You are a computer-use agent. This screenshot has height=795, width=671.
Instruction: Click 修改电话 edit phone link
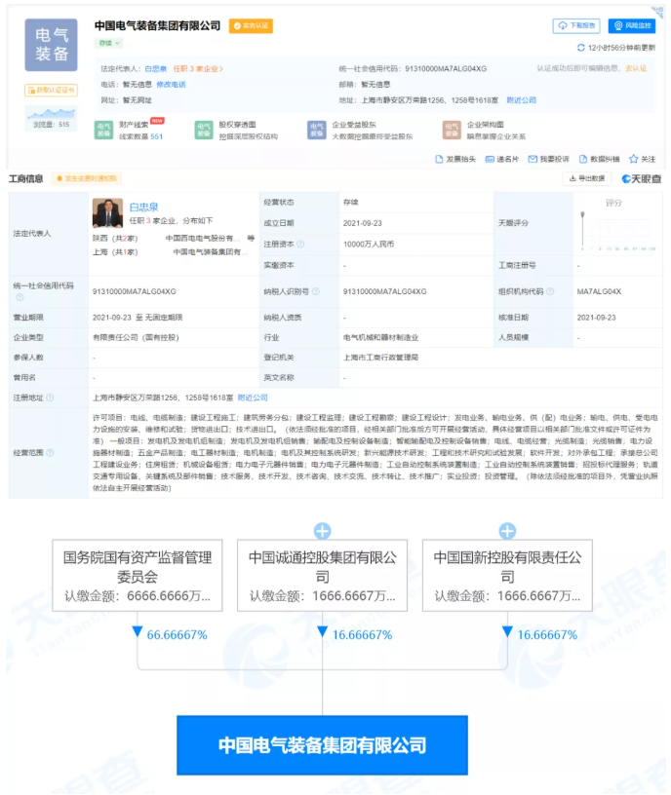point(171,85)
